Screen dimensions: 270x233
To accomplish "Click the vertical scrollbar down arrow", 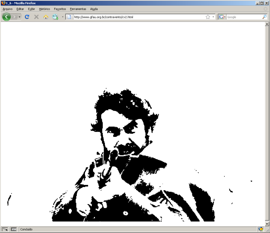I will [267, 224].
